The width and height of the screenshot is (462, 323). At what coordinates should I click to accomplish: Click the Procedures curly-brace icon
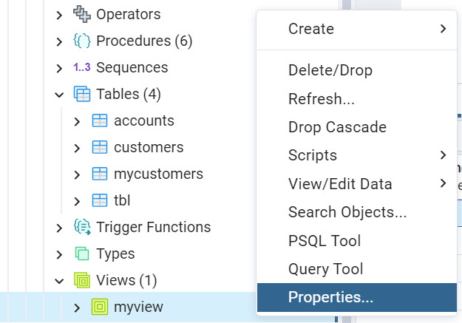[82, 41]
